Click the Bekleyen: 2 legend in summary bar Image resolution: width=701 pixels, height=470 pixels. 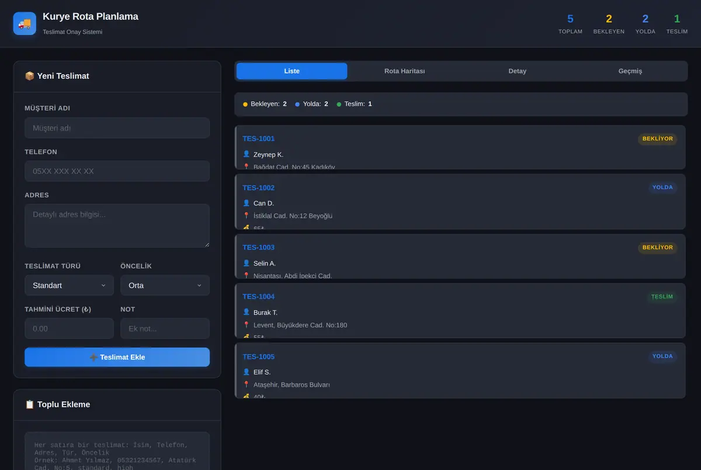(x=265, y=104)
